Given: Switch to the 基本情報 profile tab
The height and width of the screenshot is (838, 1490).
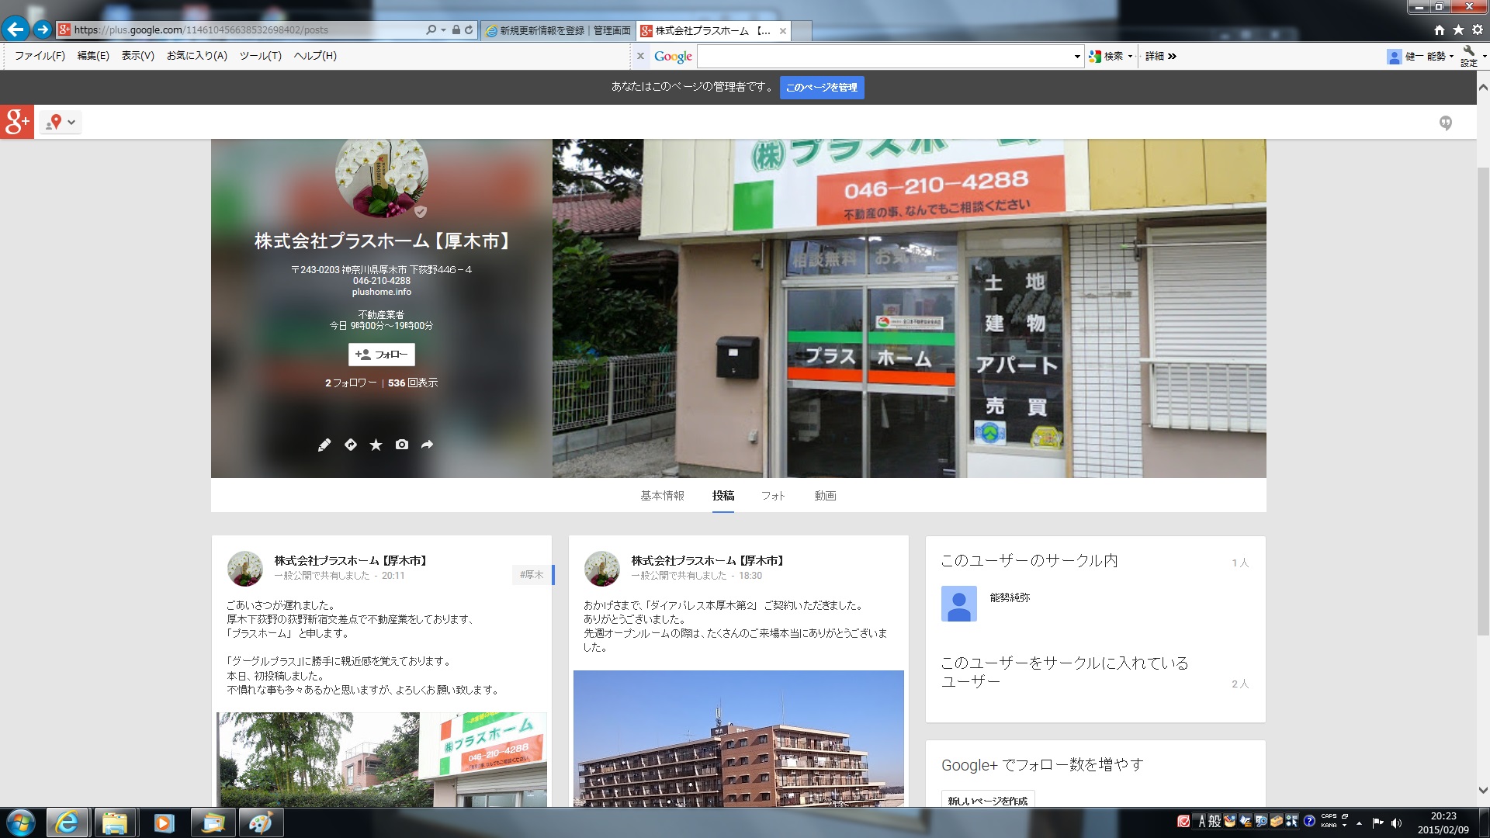Looking at the screenshot, I should tap(662, 496).
